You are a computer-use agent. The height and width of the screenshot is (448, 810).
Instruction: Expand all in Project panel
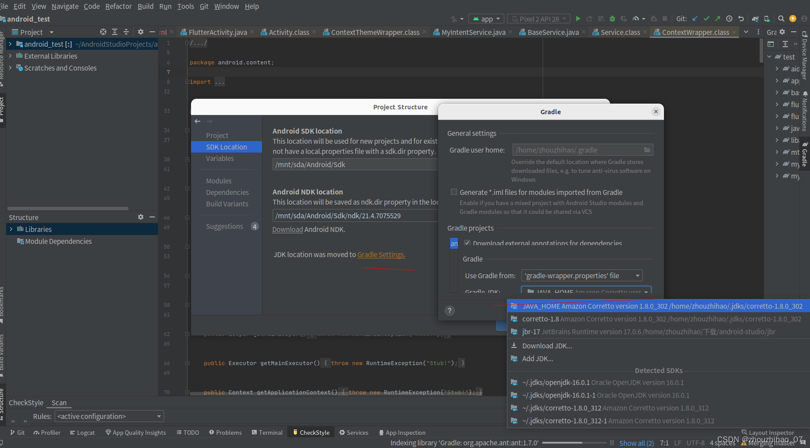tap(115, 32)
